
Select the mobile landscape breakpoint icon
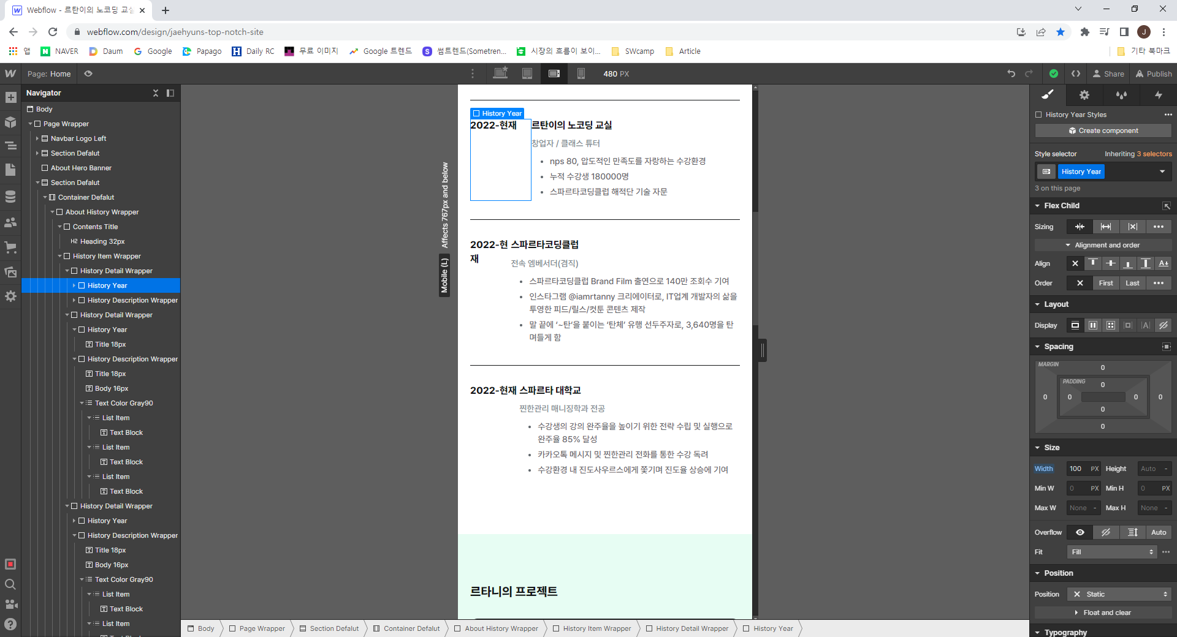(554, 73)
